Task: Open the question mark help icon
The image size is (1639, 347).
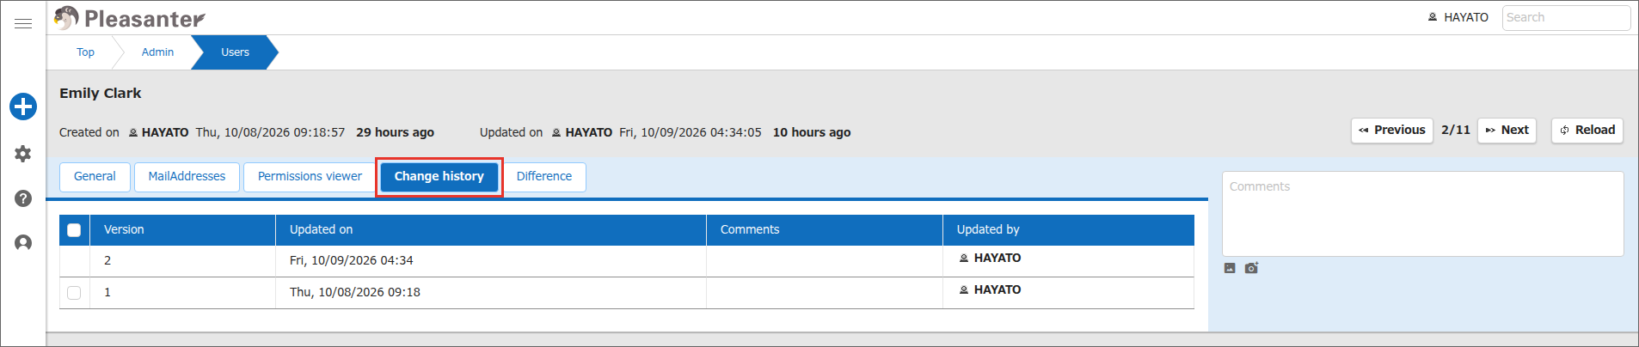Action: (23, 198)
